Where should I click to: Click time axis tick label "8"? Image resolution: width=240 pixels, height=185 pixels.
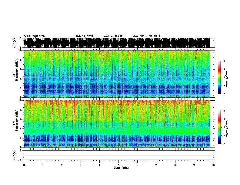[x=175, y=165]
